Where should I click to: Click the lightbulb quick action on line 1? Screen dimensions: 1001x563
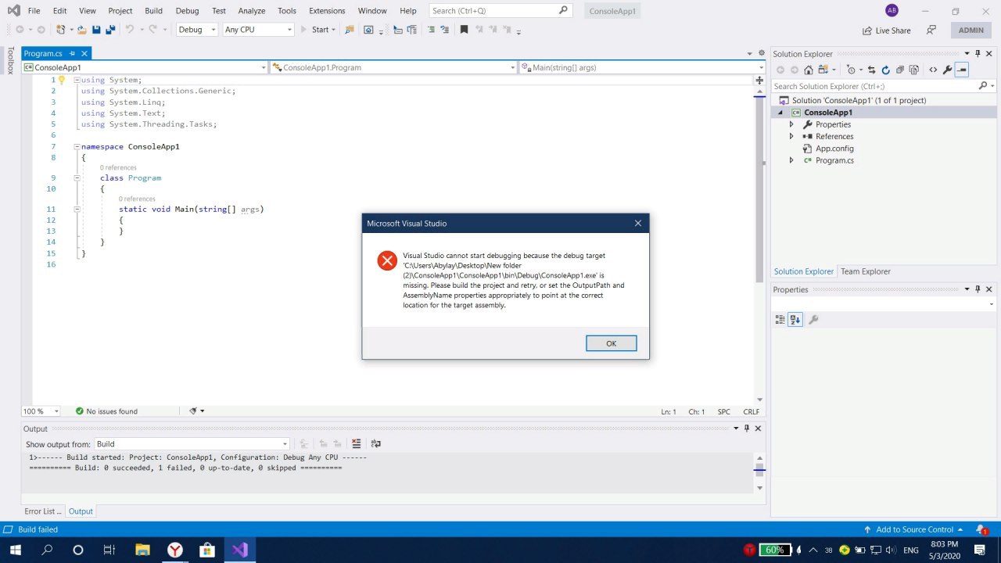[x=62, y=80]
